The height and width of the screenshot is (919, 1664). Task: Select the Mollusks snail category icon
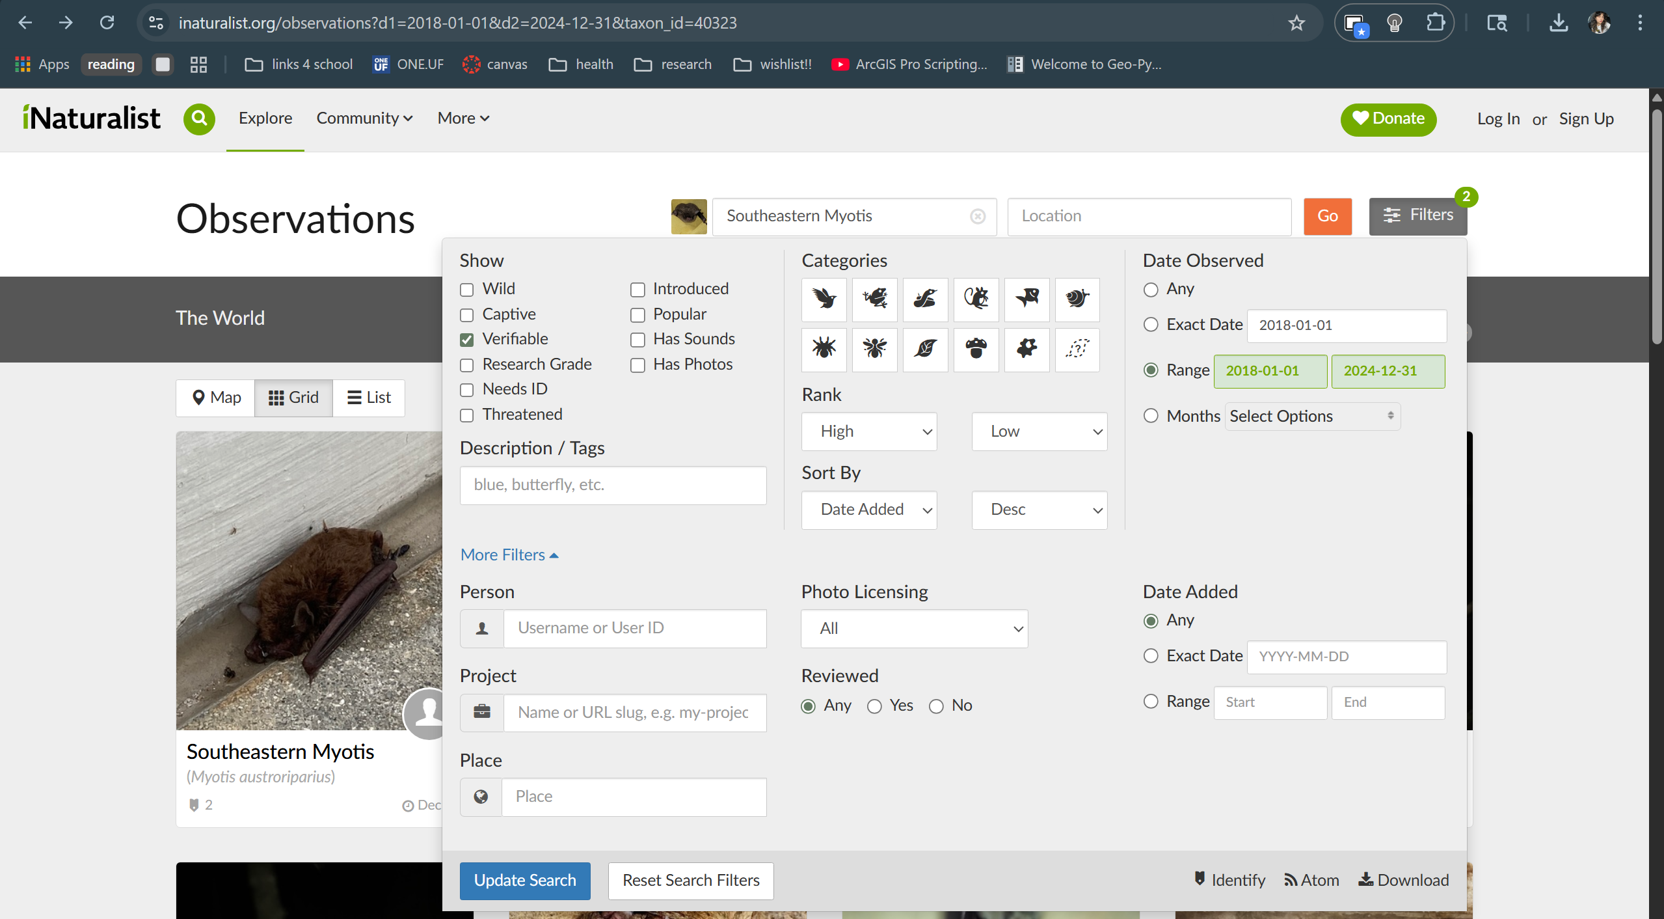coord(1077,299)
